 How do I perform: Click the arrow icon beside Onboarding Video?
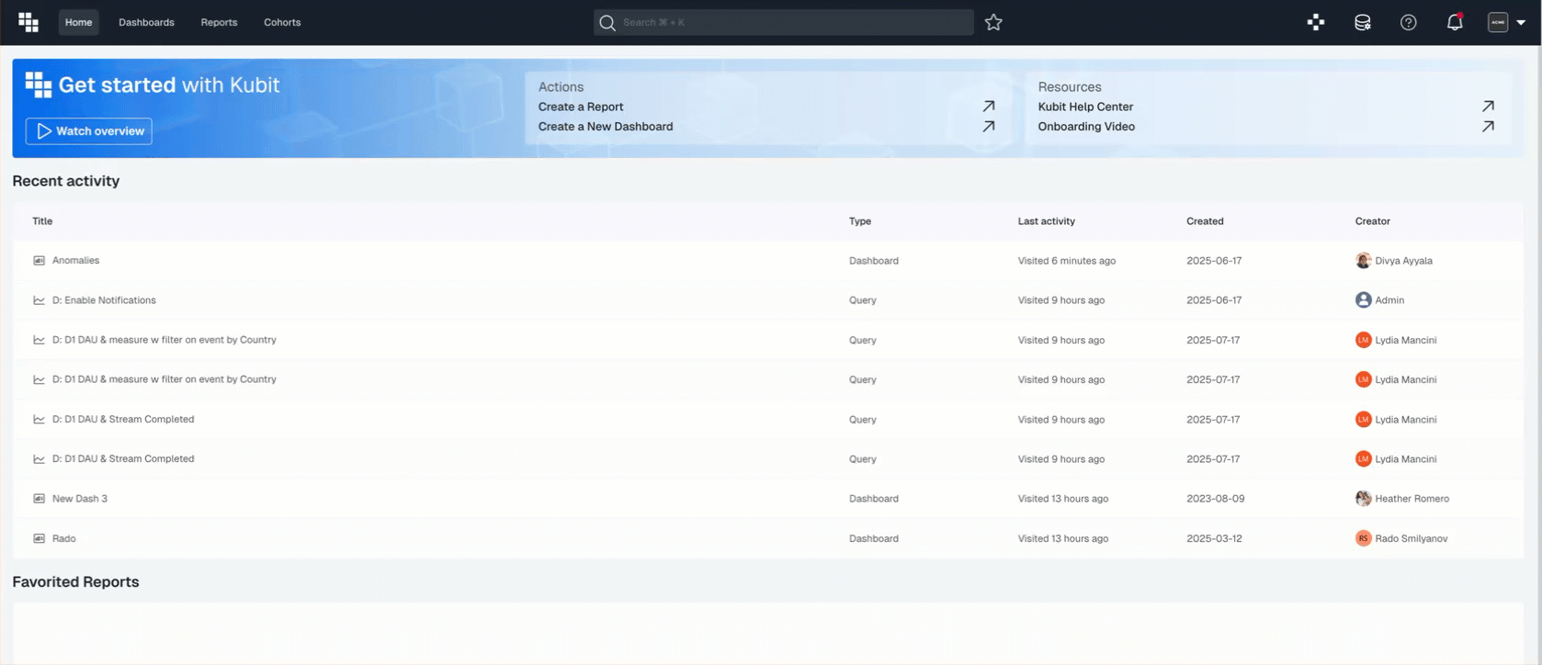coord(1488,127)
